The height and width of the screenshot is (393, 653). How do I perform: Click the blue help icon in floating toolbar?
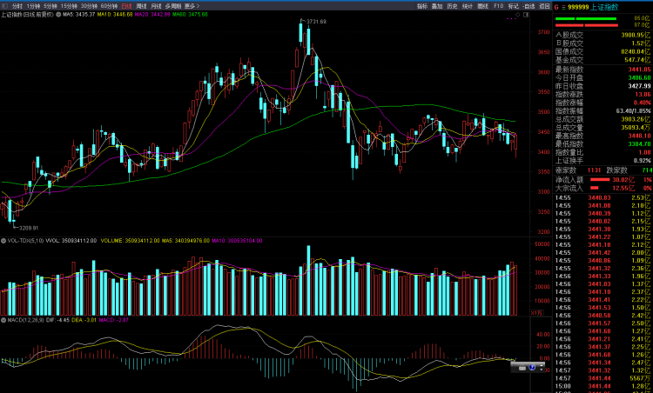pyautogui.click(x=530, y=368)
